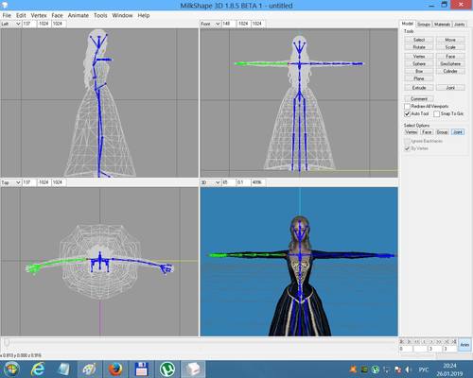Set select option to Joint
Viewport: 473px width, 378px height.
click(458, 132)
